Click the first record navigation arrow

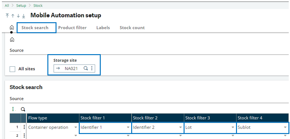(7, 16)
